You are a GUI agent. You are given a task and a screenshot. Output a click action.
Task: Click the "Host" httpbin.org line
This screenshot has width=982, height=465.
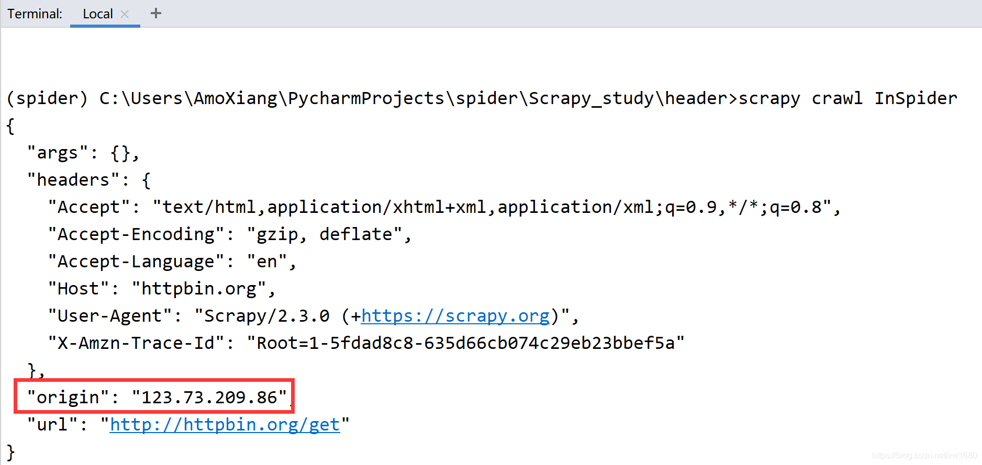(162, 289)
